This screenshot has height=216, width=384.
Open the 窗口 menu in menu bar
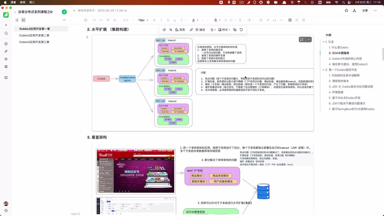click(32, 2)
